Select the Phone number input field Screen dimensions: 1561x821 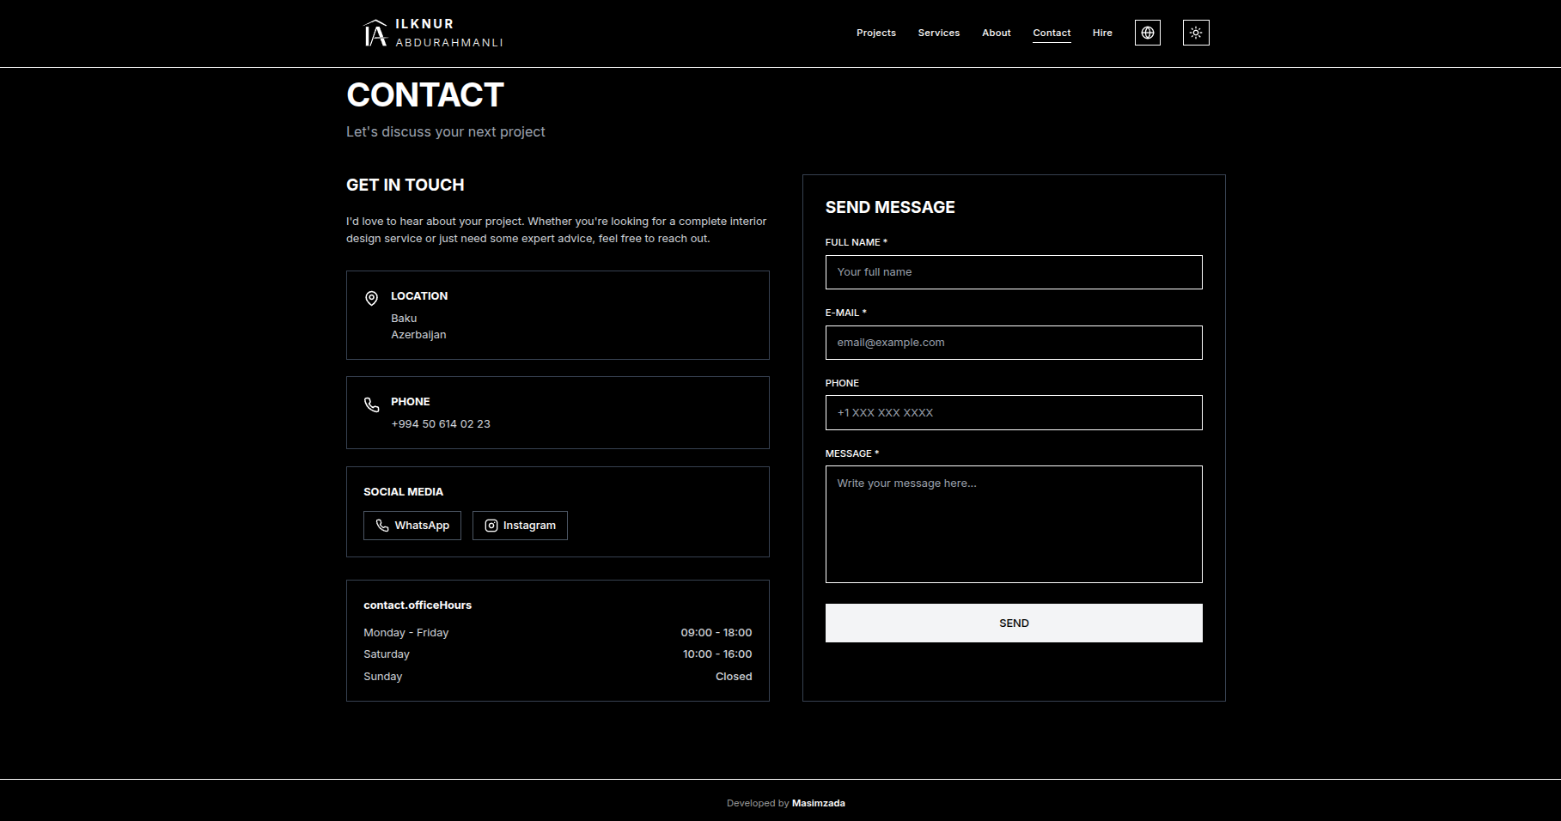click(x=1013, y=413)
